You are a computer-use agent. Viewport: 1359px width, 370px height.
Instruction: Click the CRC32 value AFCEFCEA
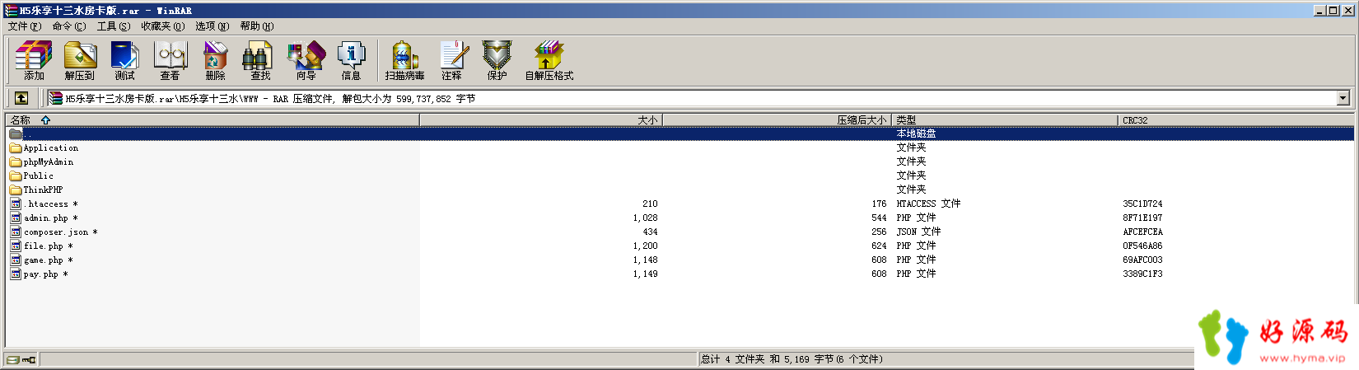1142,232
